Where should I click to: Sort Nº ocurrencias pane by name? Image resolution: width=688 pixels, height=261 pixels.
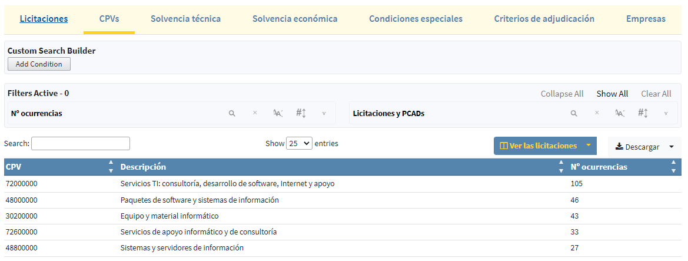coord(278,113)
